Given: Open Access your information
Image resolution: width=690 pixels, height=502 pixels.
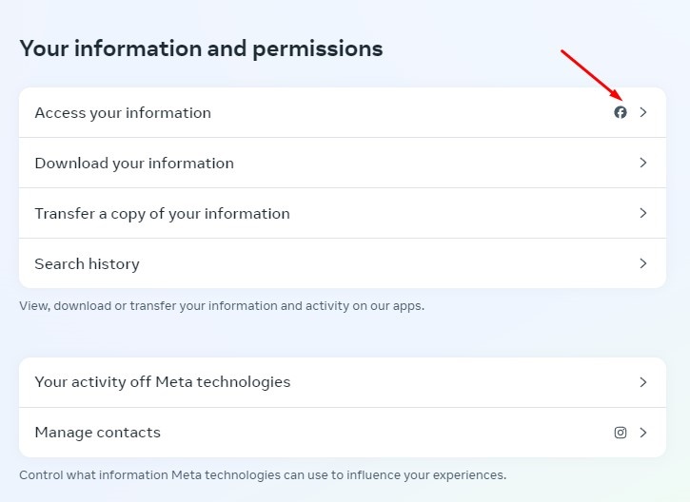Looking at the screenshot, I should coord(343,112).
